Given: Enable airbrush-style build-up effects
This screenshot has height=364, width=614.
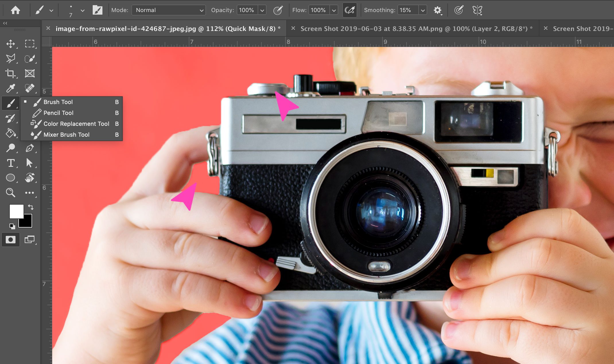Looking at the screenshot, I should pos(349,10).
